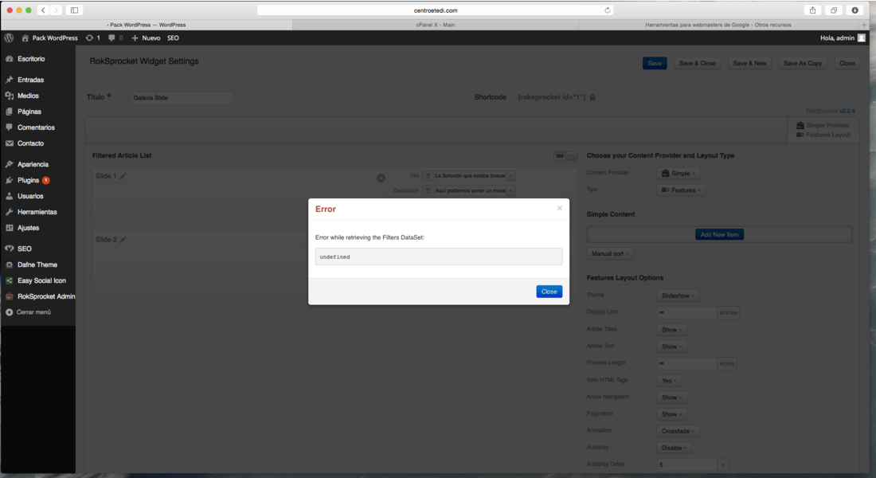Image resolution: width=876 pixels, height=478 pixels.
Task: Open the comments bubble in admin bar
Action: (x=111, y=38)
